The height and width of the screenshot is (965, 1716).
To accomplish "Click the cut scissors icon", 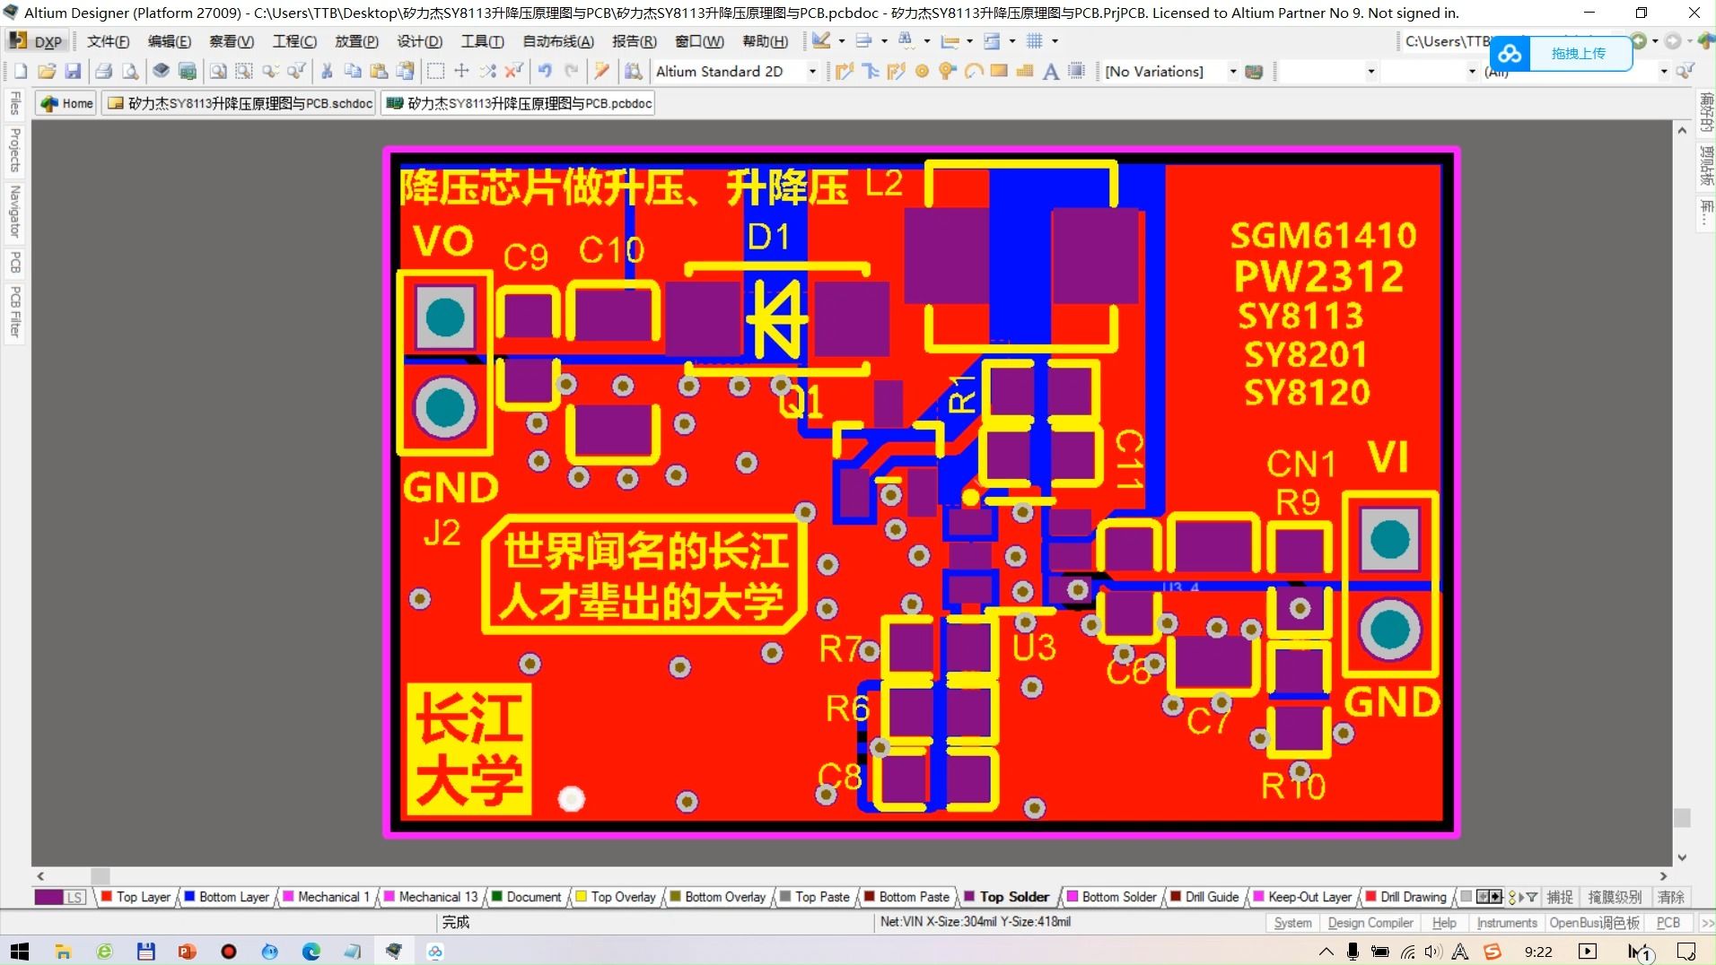I will (x=327, y=72).
